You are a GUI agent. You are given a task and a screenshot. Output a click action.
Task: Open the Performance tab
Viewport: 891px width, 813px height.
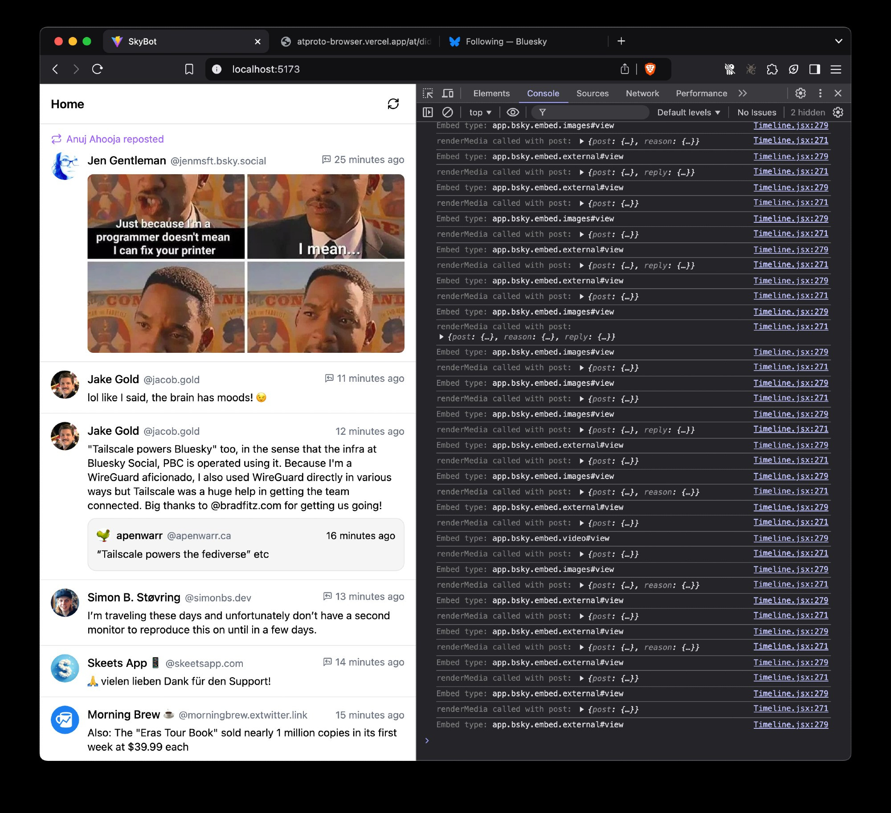[702, 93]
